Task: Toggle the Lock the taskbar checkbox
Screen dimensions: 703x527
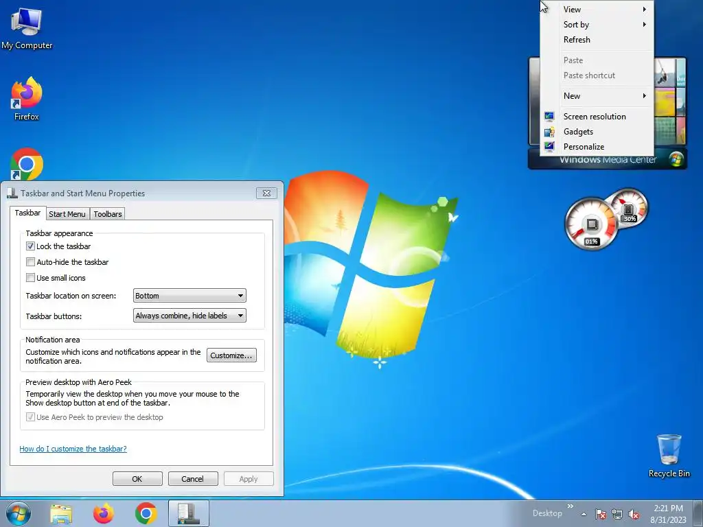Action: click(30, 246)
